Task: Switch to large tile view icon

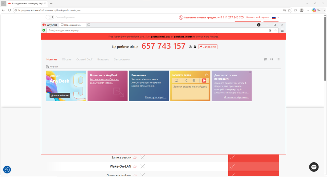Action: pos(265,59)
